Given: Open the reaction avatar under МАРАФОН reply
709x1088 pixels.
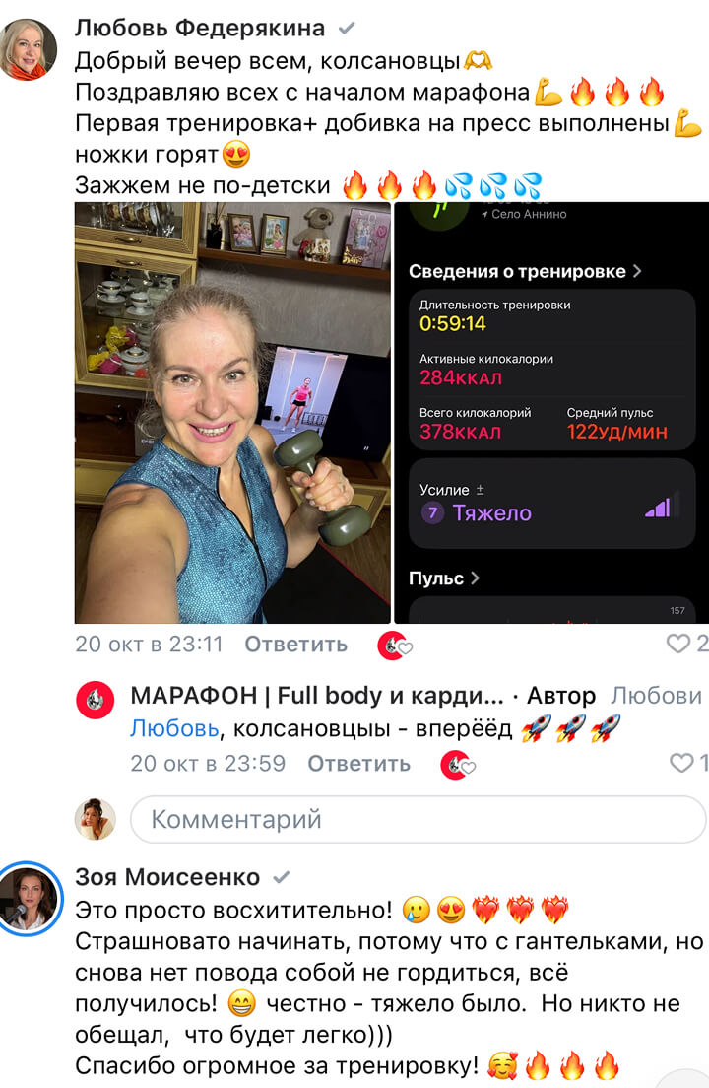Looking at the screenshot, I should click(x=457, y=765).
